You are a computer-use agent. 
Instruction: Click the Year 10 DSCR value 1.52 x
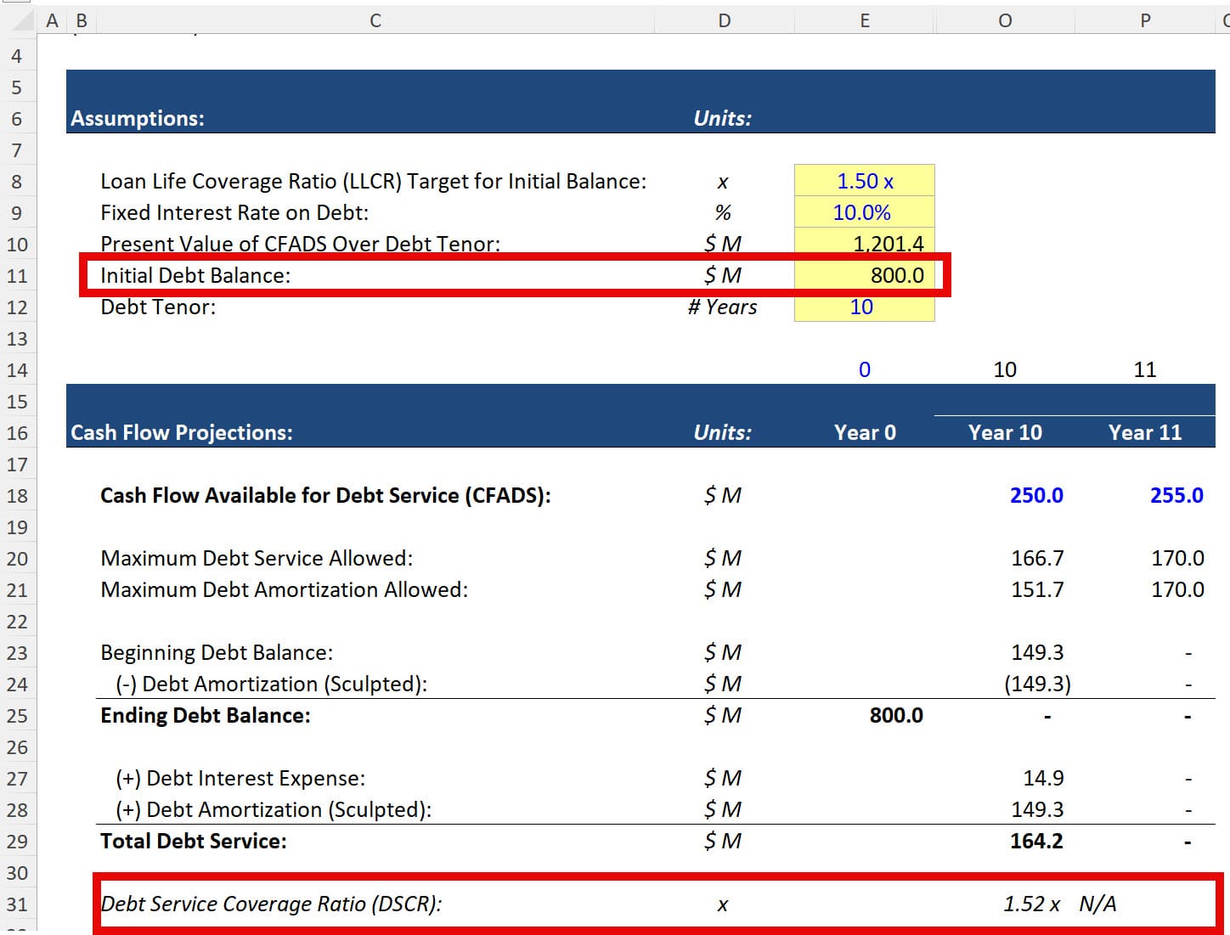(x=1030, y=904)
